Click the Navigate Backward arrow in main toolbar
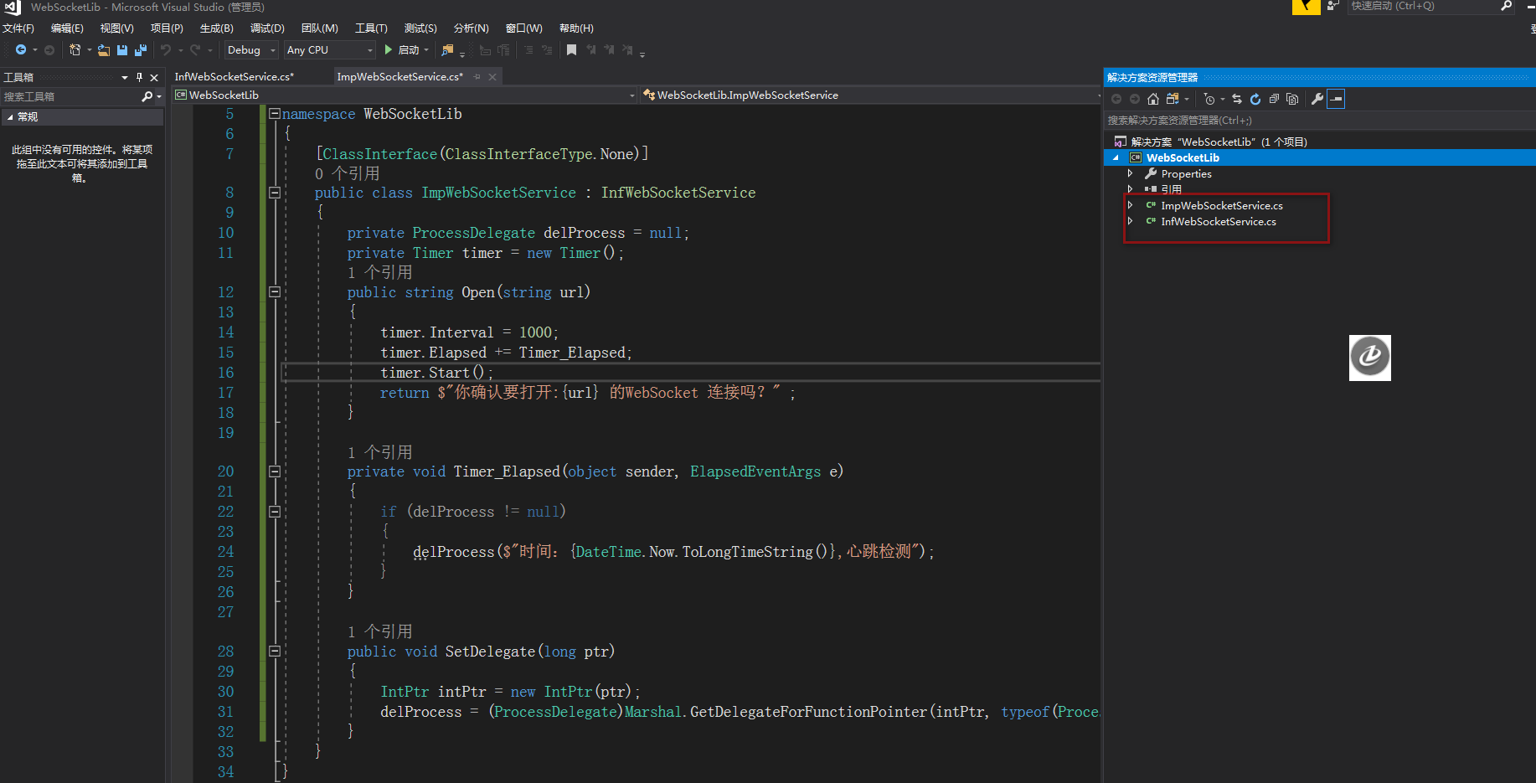 coord(21,50)
